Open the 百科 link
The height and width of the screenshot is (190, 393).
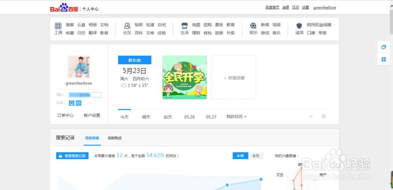(x=139, y=33)
